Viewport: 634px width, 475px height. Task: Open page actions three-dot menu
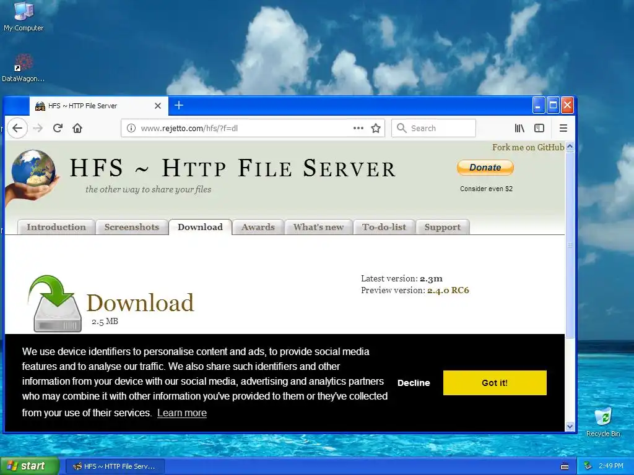(358, 129)
